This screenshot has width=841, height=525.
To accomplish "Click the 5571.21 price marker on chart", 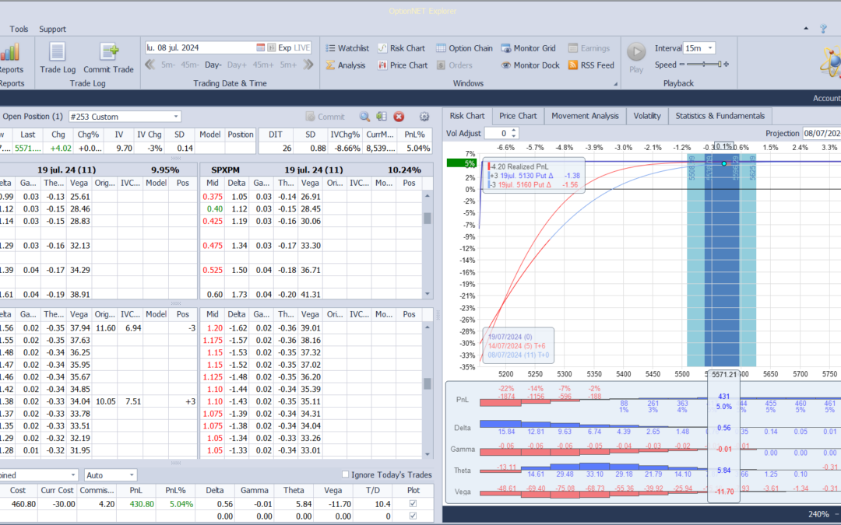I will (724, 374).
